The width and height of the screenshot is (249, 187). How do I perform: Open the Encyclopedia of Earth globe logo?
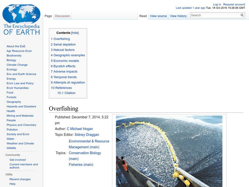[x=21, y=20]
